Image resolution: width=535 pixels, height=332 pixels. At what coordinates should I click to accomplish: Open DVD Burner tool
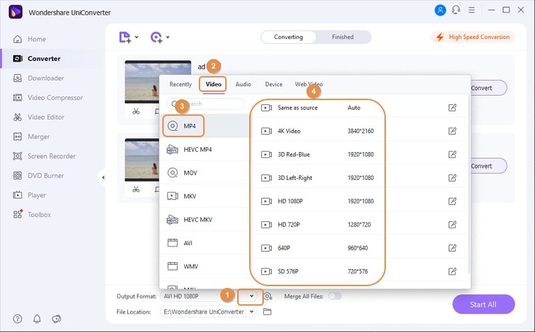(38, 175)
